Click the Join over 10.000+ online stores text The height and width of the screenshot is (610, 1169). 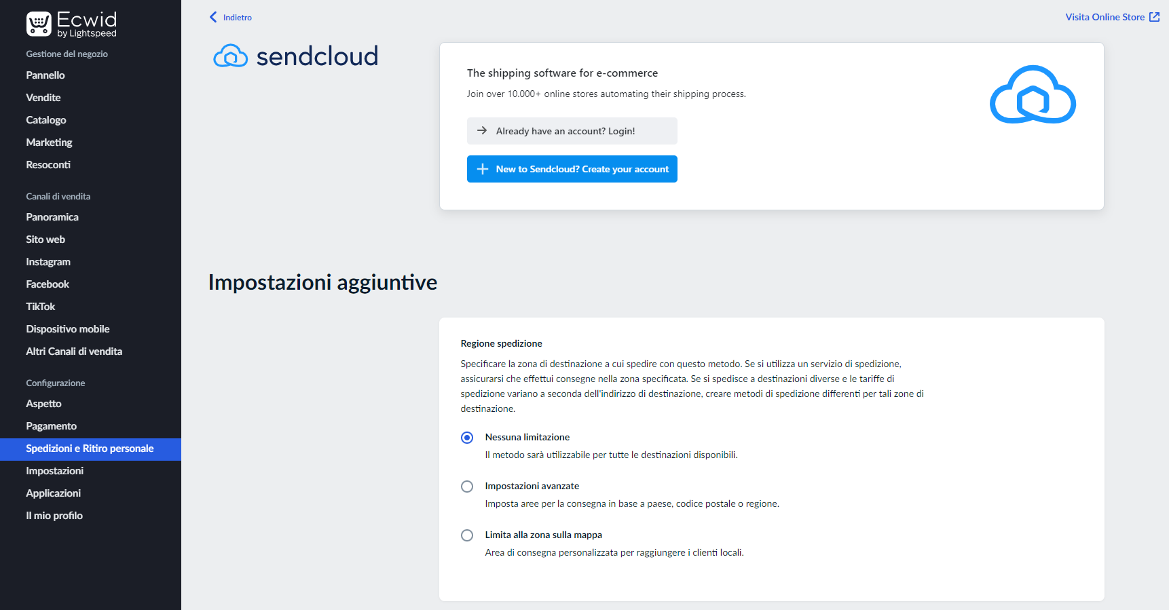pos(606,94)
